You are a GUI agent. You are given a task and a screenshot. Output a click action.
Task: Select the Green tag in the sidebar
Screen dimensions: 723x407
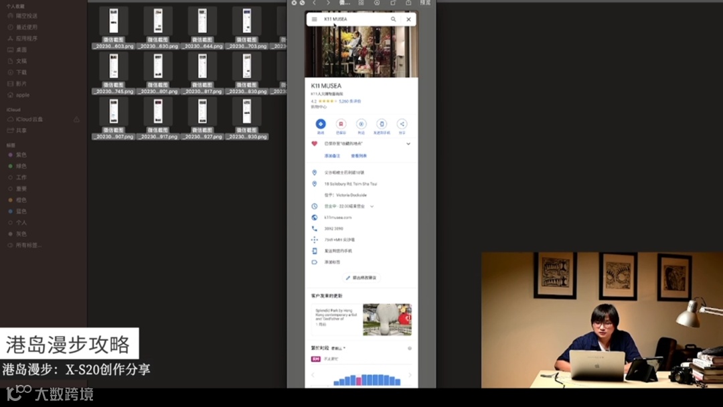17,166
